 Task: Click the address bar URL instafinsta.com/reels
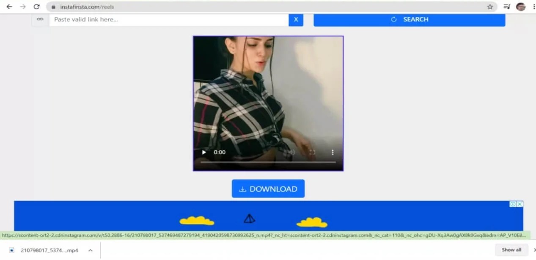tap(87, 7)
